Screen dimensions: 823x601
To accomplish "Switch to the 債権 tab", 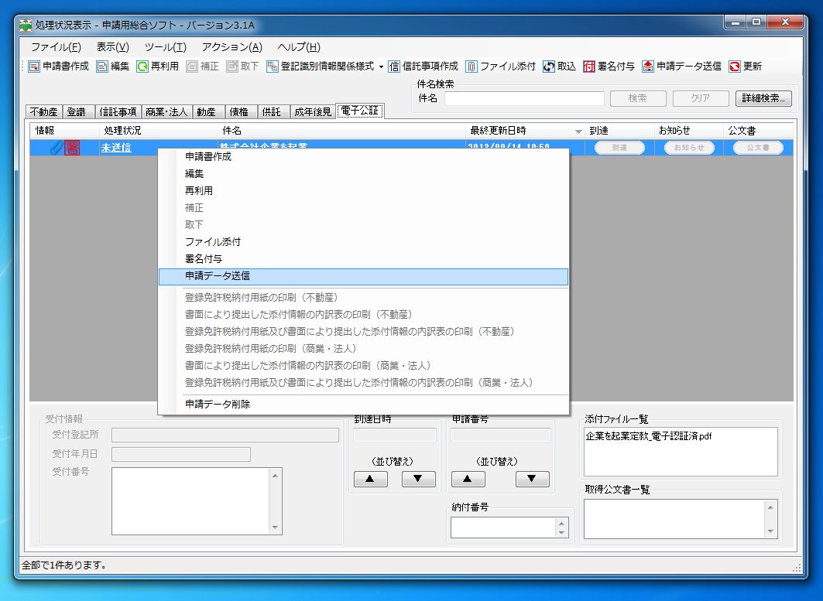I will (239, 111).
